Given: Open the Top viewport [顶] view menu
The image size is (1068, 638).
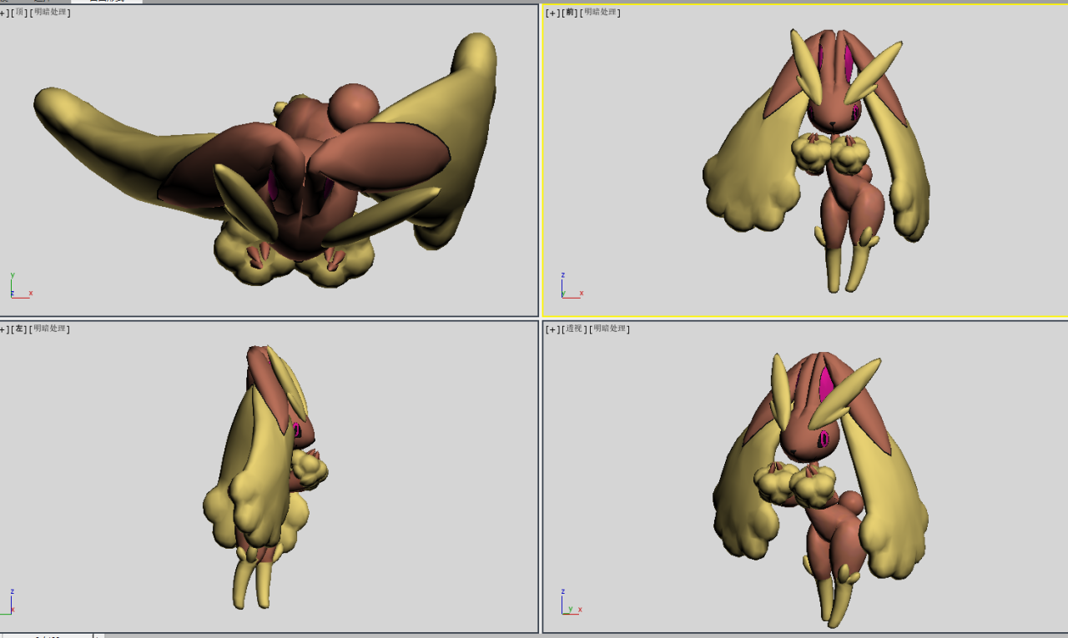Looking at the screenshot, I should click(x=19, y=13).
